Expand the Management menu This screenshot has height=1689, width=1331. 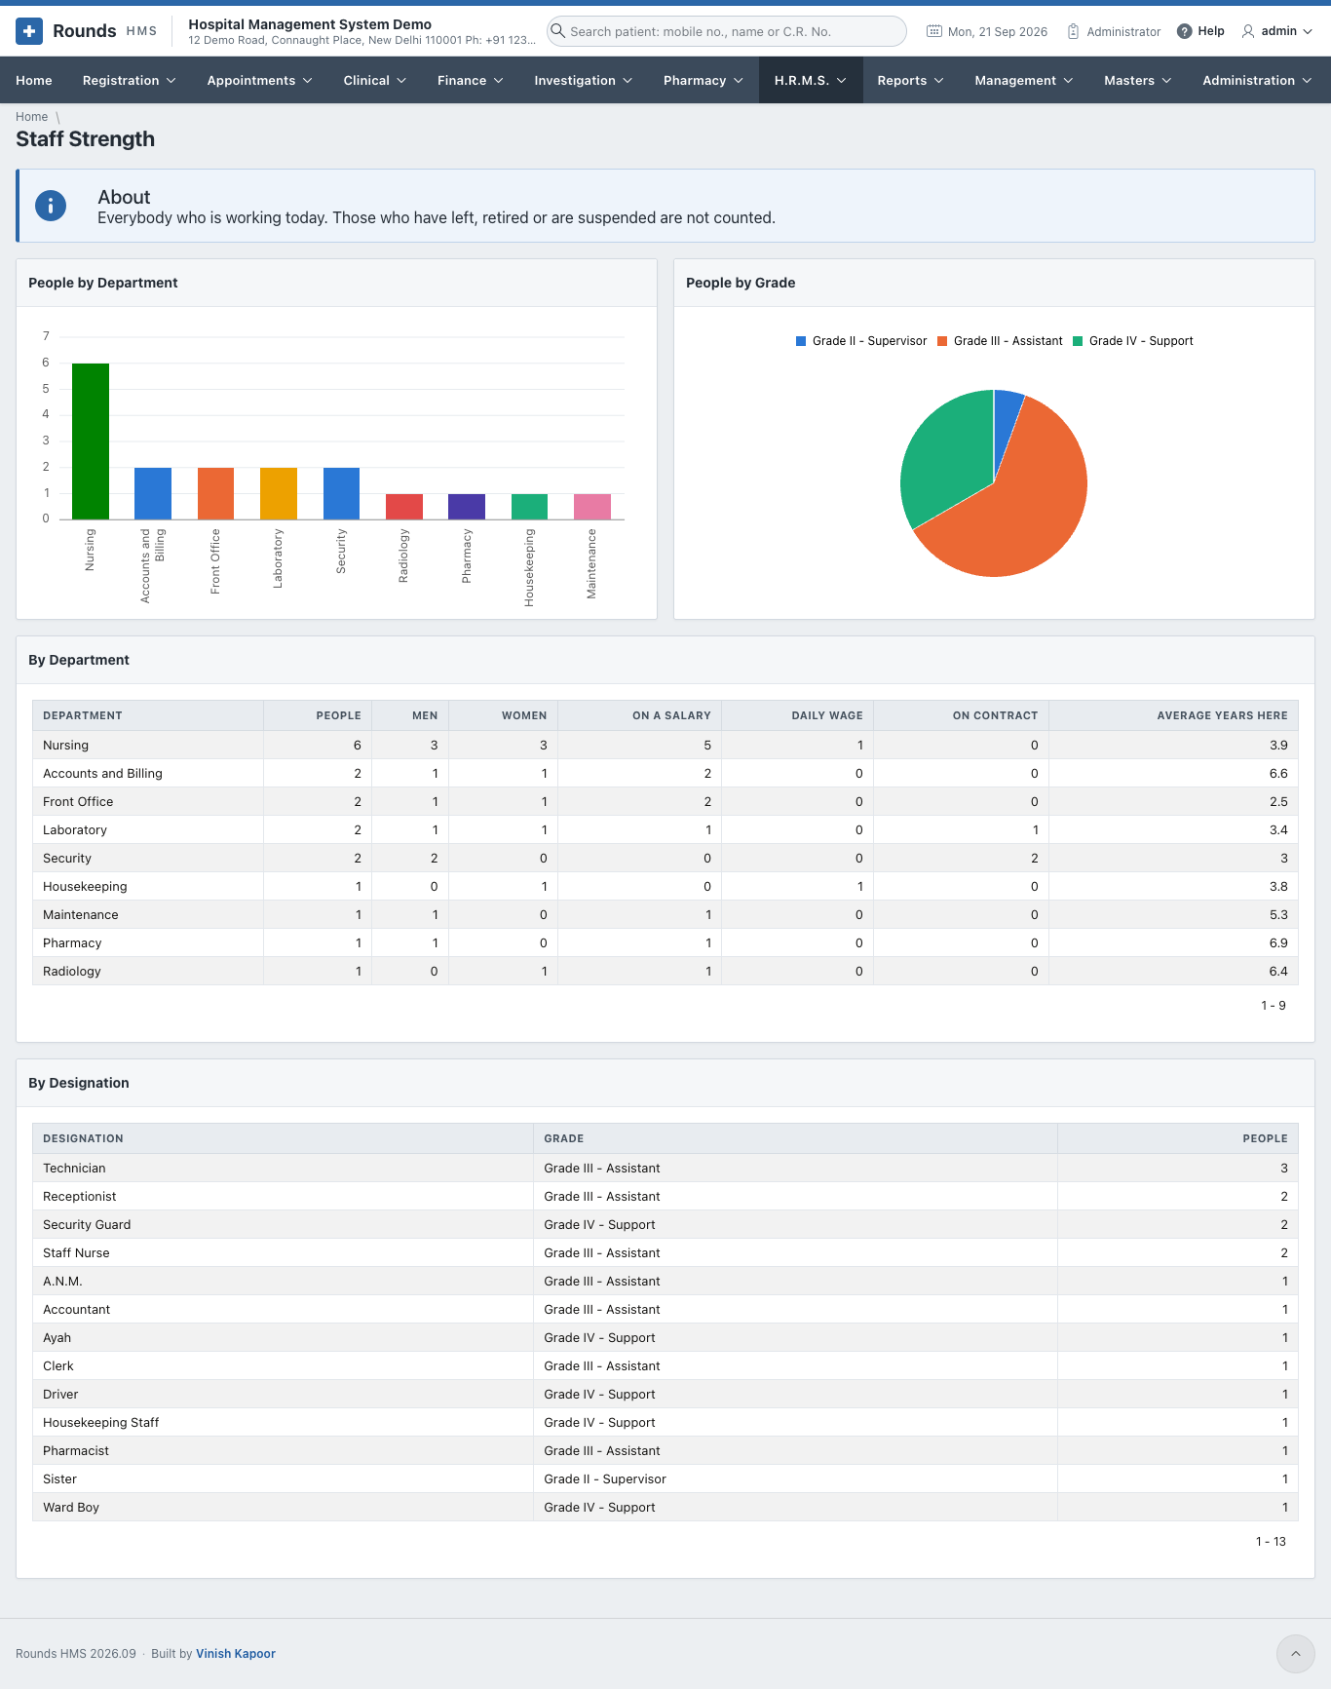click(1023, 80)
